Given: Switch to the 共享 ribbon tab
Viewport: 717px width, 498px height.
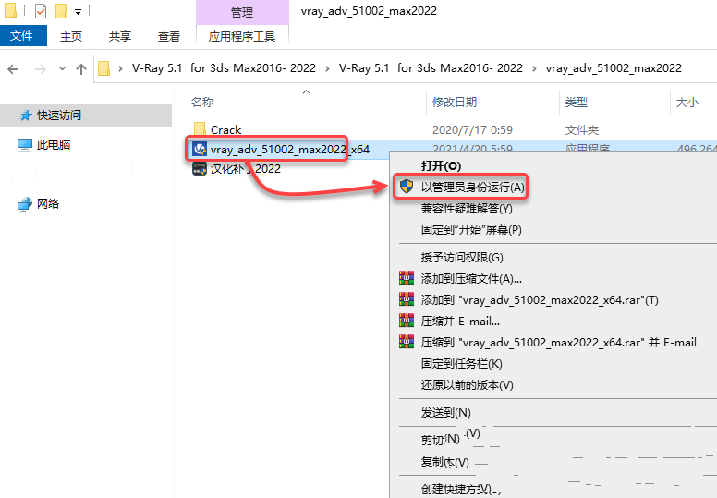Looking at the screenshot, I should pyautogui.click(x=120, y=37).
